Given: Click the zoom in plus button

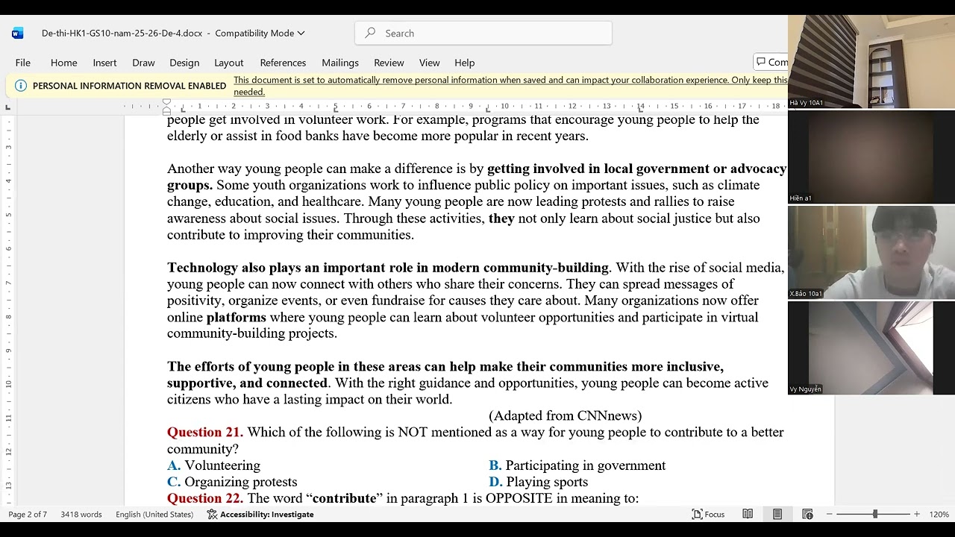Looking at the screenshot, I should (x=917, y=515).
